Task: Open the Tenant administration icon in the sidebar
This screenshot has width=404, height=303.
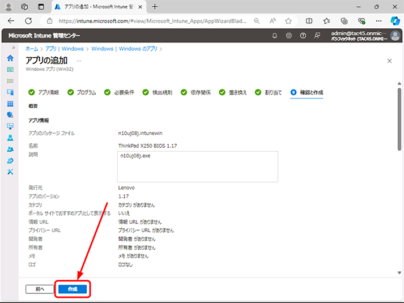Action: tap(10, 161)
